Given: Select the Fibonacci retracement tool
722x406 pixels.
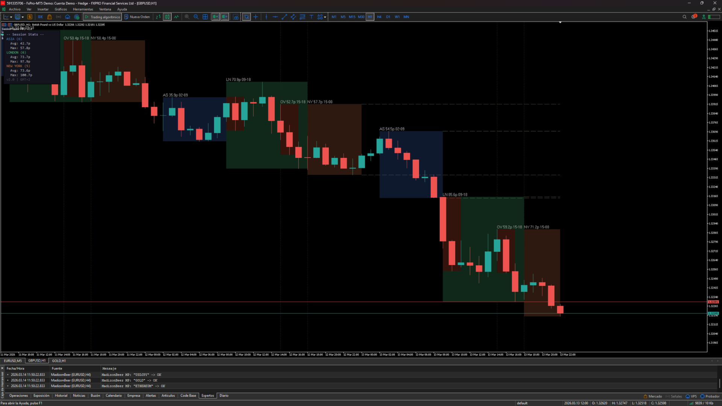Looking at the screenshot, I should tap(302, 17).
